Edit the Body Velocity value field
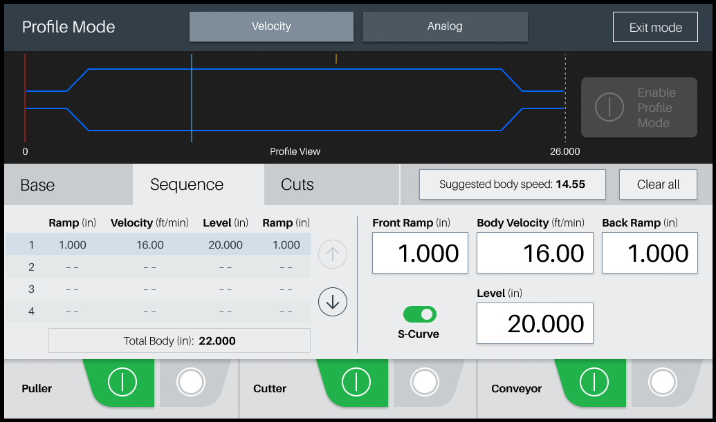Image resolution: width=716 pixels, height=422 pixels. click(535, 253)
